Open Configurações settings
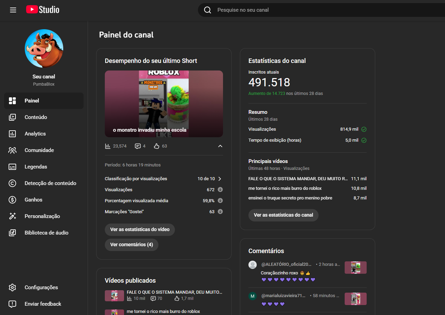 [41, 287]
